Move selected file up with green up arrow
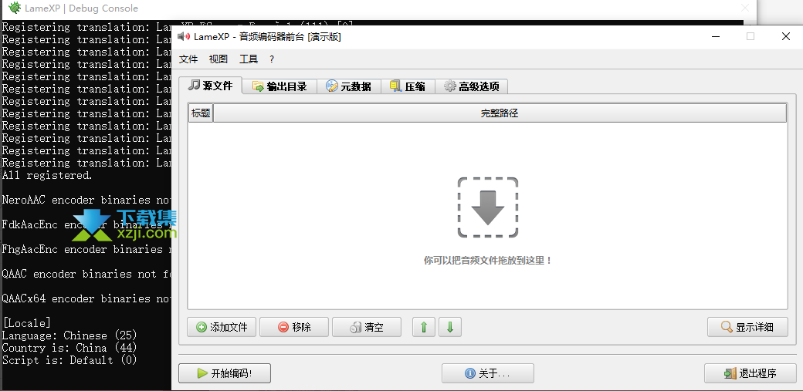803x391 pixels. click(x=424, y=327)
